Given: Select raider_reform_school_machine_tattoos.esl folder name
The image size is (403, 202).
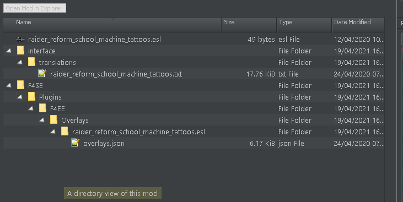Looking at the screenshot, I should tap(138, 132).
